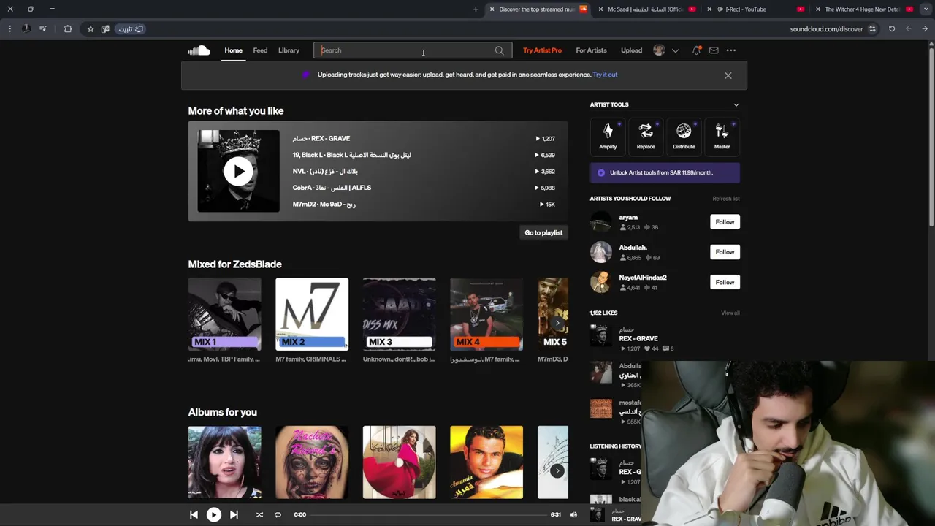Open the browser three-dot menu

pos(9,29)
